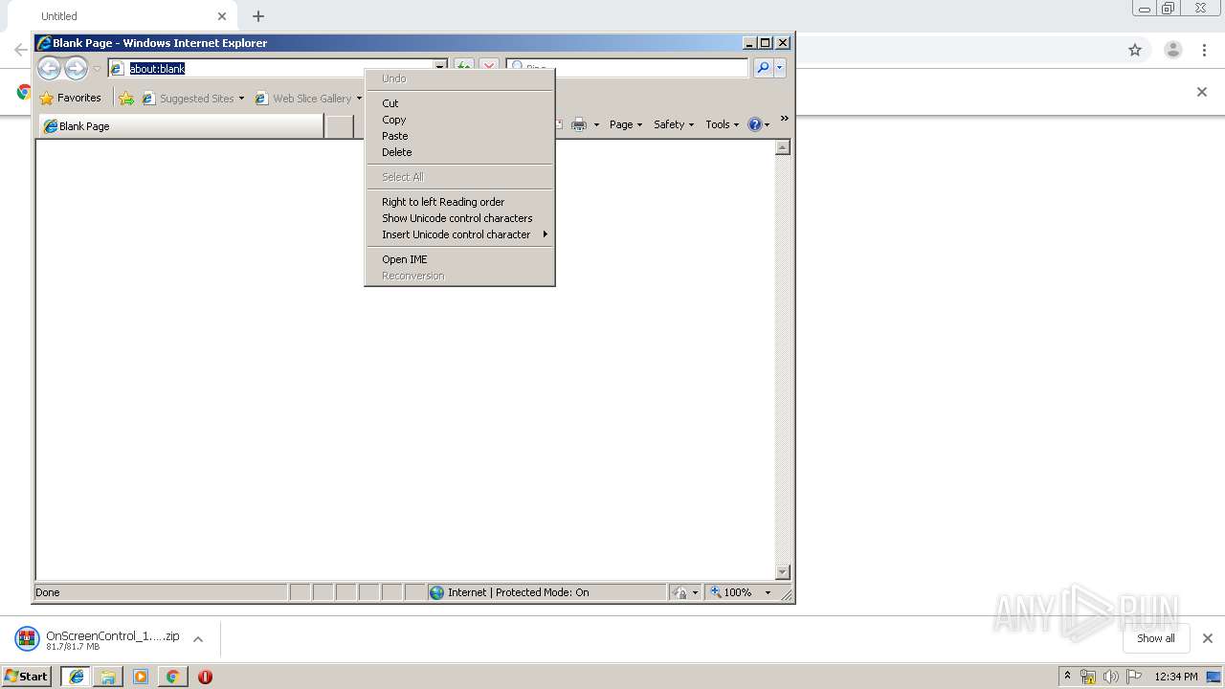
Task: Click the IE page scrollbar down arrow
Action: 782,572
